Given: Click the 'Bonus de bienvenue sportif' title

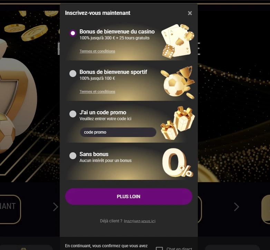Looking at the screenshot, I should 113,72.
